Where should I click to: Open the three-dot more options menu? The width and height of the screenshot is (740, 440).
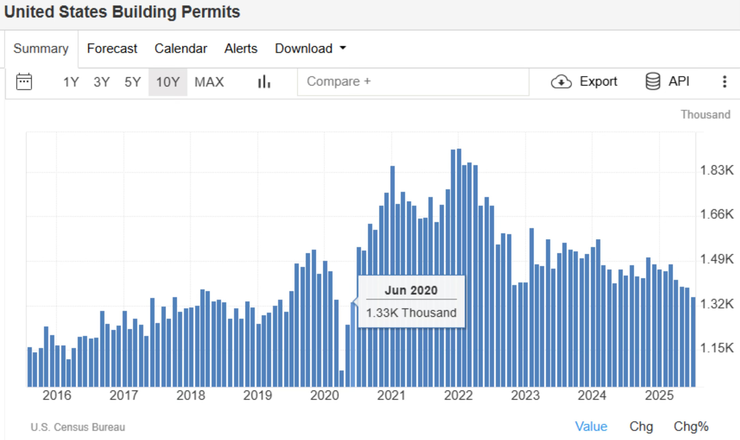(724, 82)
